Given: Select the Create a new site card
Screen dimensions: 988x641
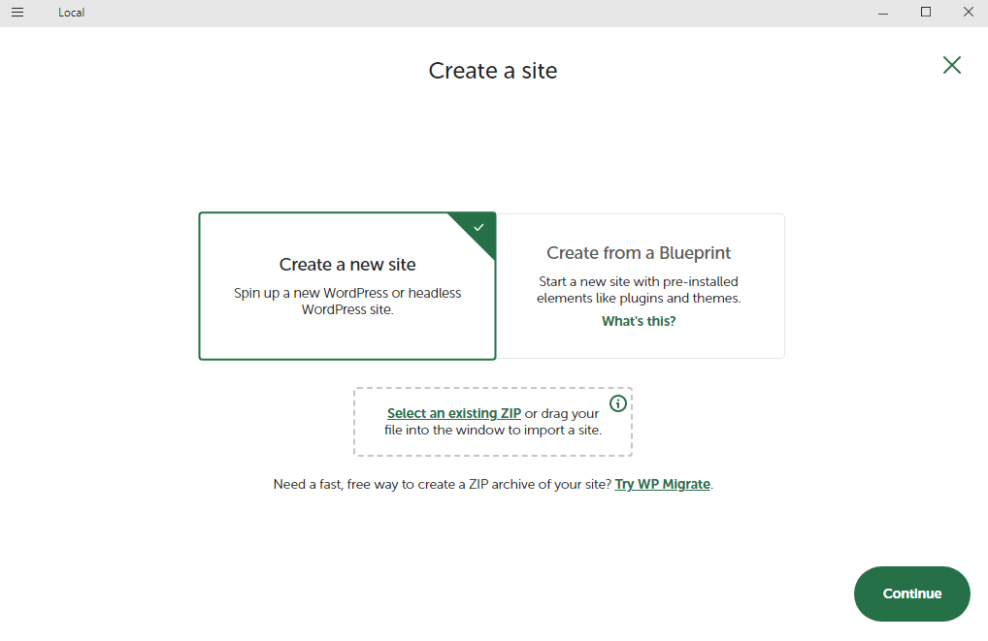Looking at the screenshot, I should [x=347, y=286].
